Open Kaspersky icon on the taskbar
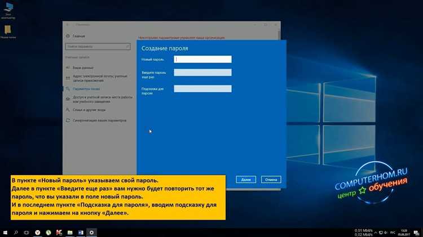This screenshot has height=237, width=423. 59,232
